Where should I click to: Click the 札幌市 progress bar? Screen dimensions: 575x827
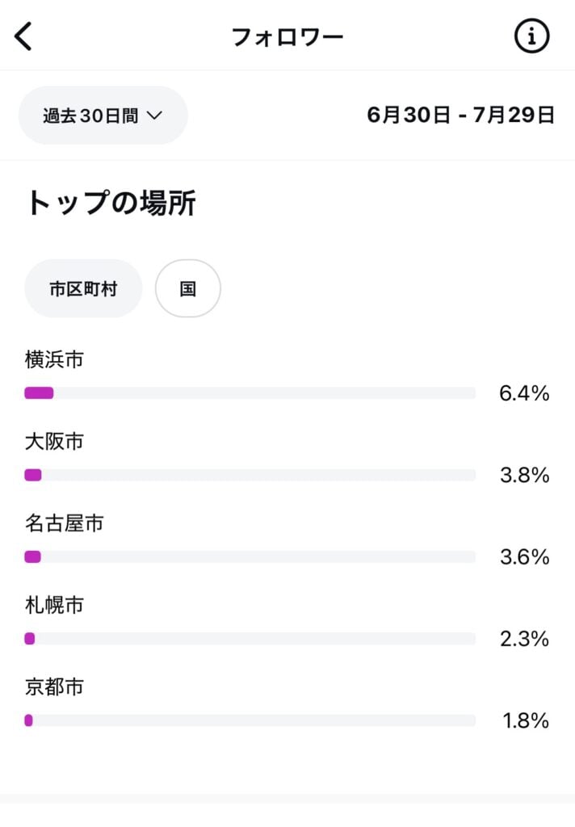(x=250, y=638)
